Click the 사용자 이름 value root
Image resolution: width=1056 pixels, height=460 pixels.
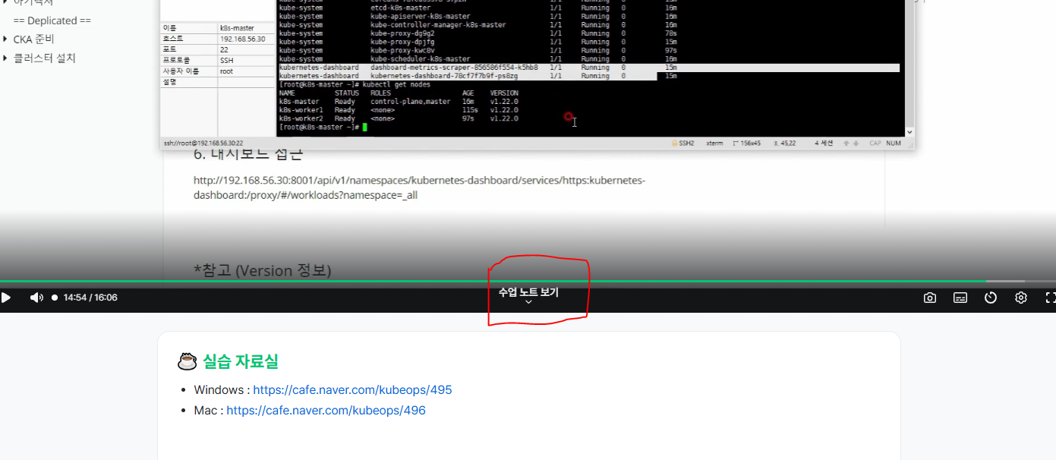pyautogui.click(x=226, y=71)
